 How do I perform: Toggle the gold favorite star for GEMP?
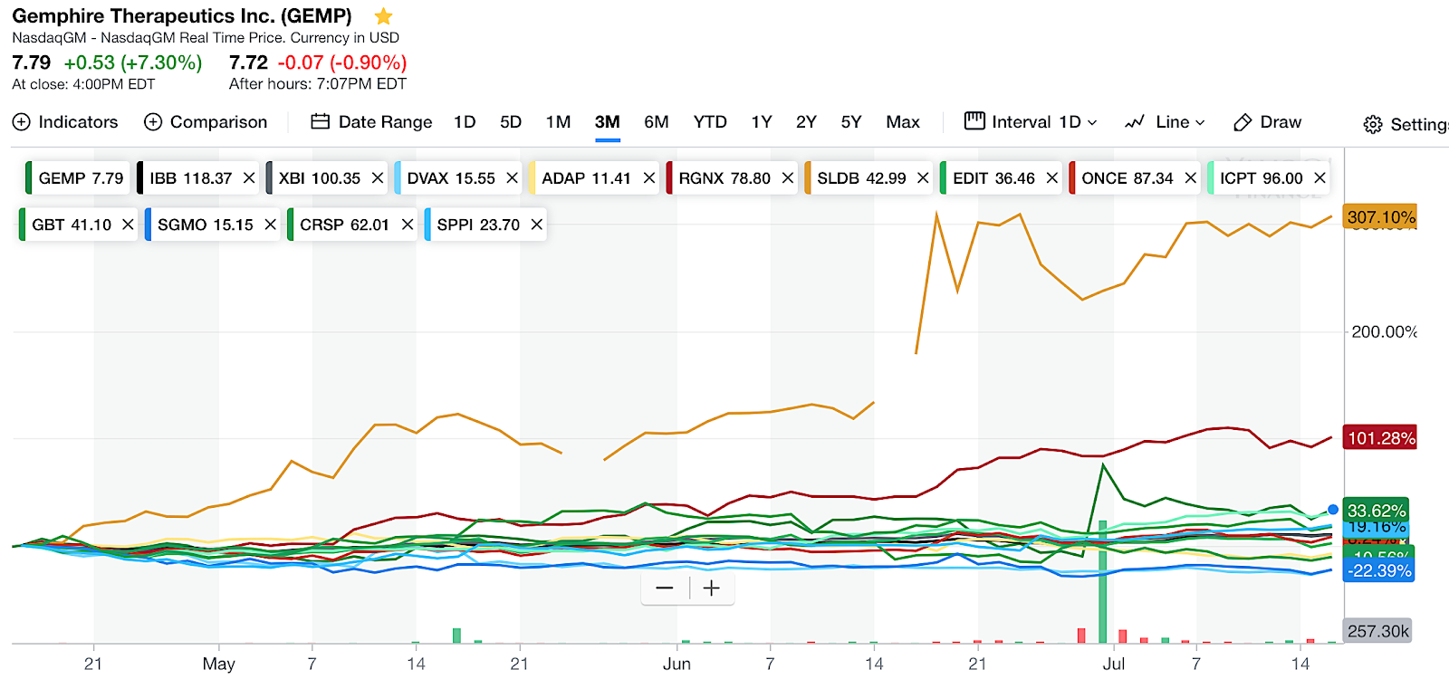pos(383,16)
